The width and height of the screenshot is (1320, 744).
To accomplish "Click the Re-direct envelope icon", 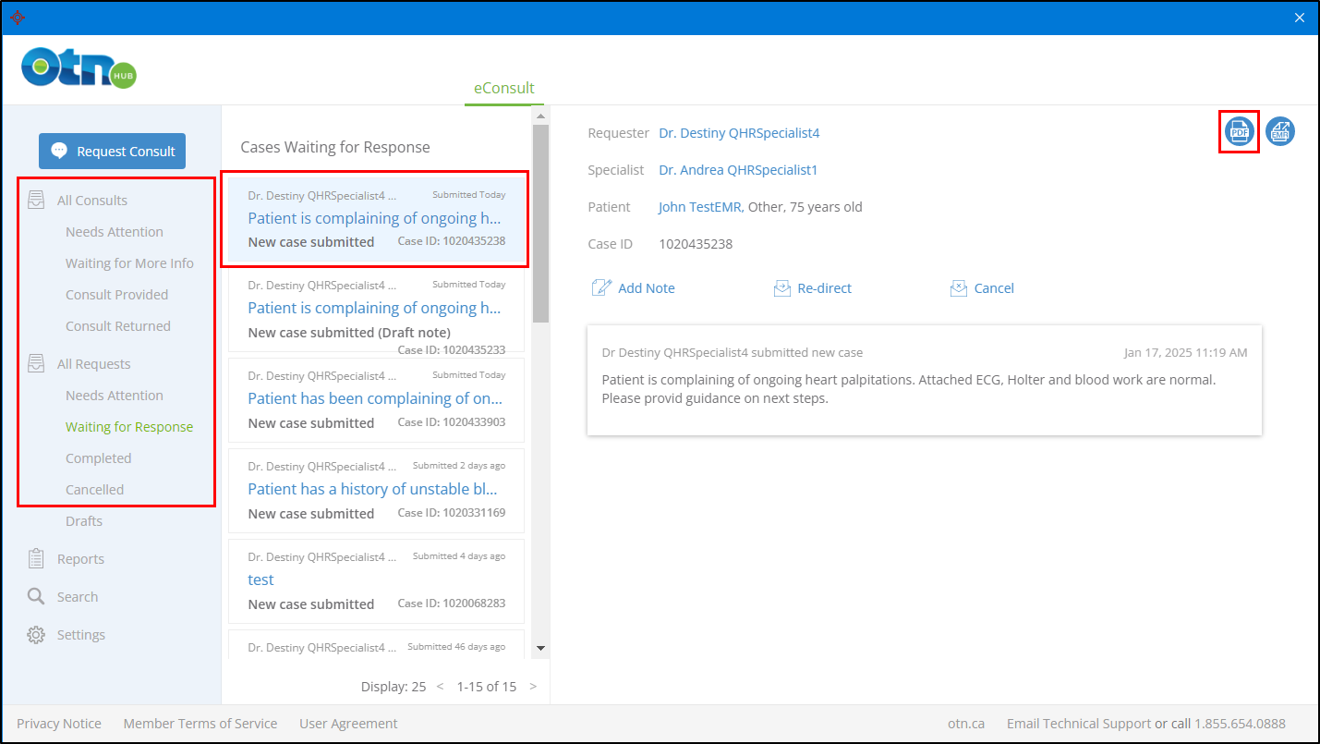I will point(782,288).
